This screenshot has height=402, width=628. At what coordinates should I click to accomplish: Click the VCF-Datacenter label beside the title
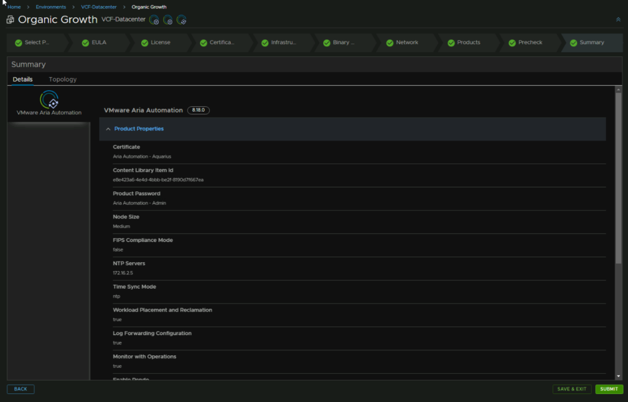123,19
